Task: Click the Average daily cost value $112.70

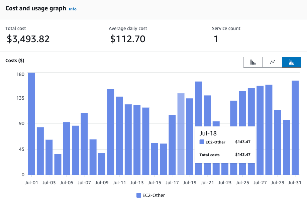Action: (128, 39)
